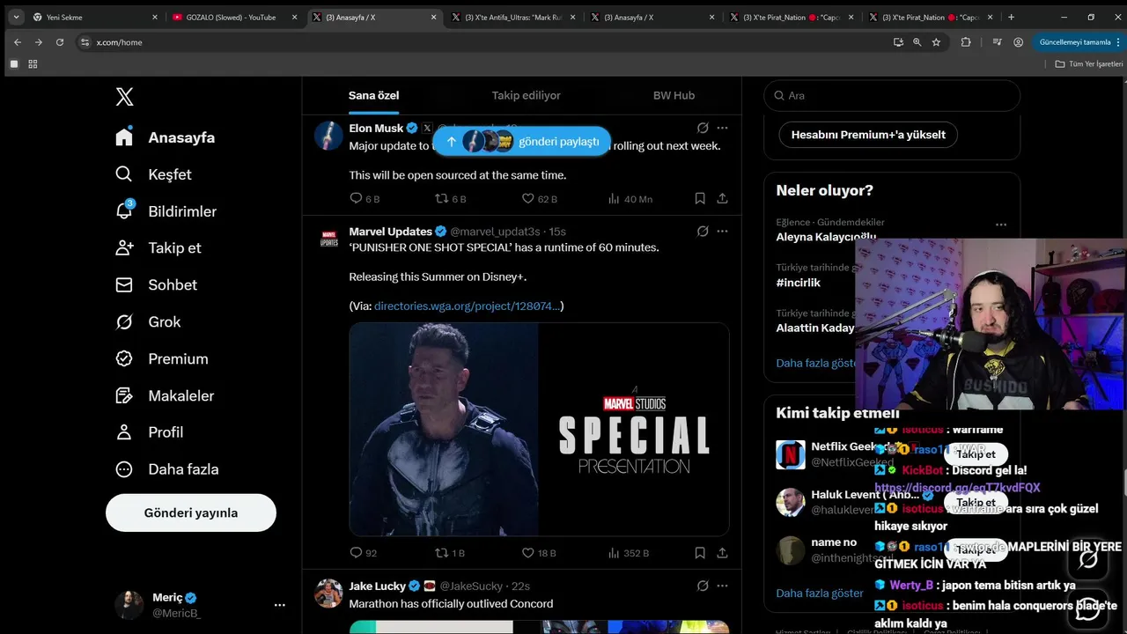This screenshot has width=1127, height=634.
Task: Open account menu for Meriç
Action: click(201, 605)
